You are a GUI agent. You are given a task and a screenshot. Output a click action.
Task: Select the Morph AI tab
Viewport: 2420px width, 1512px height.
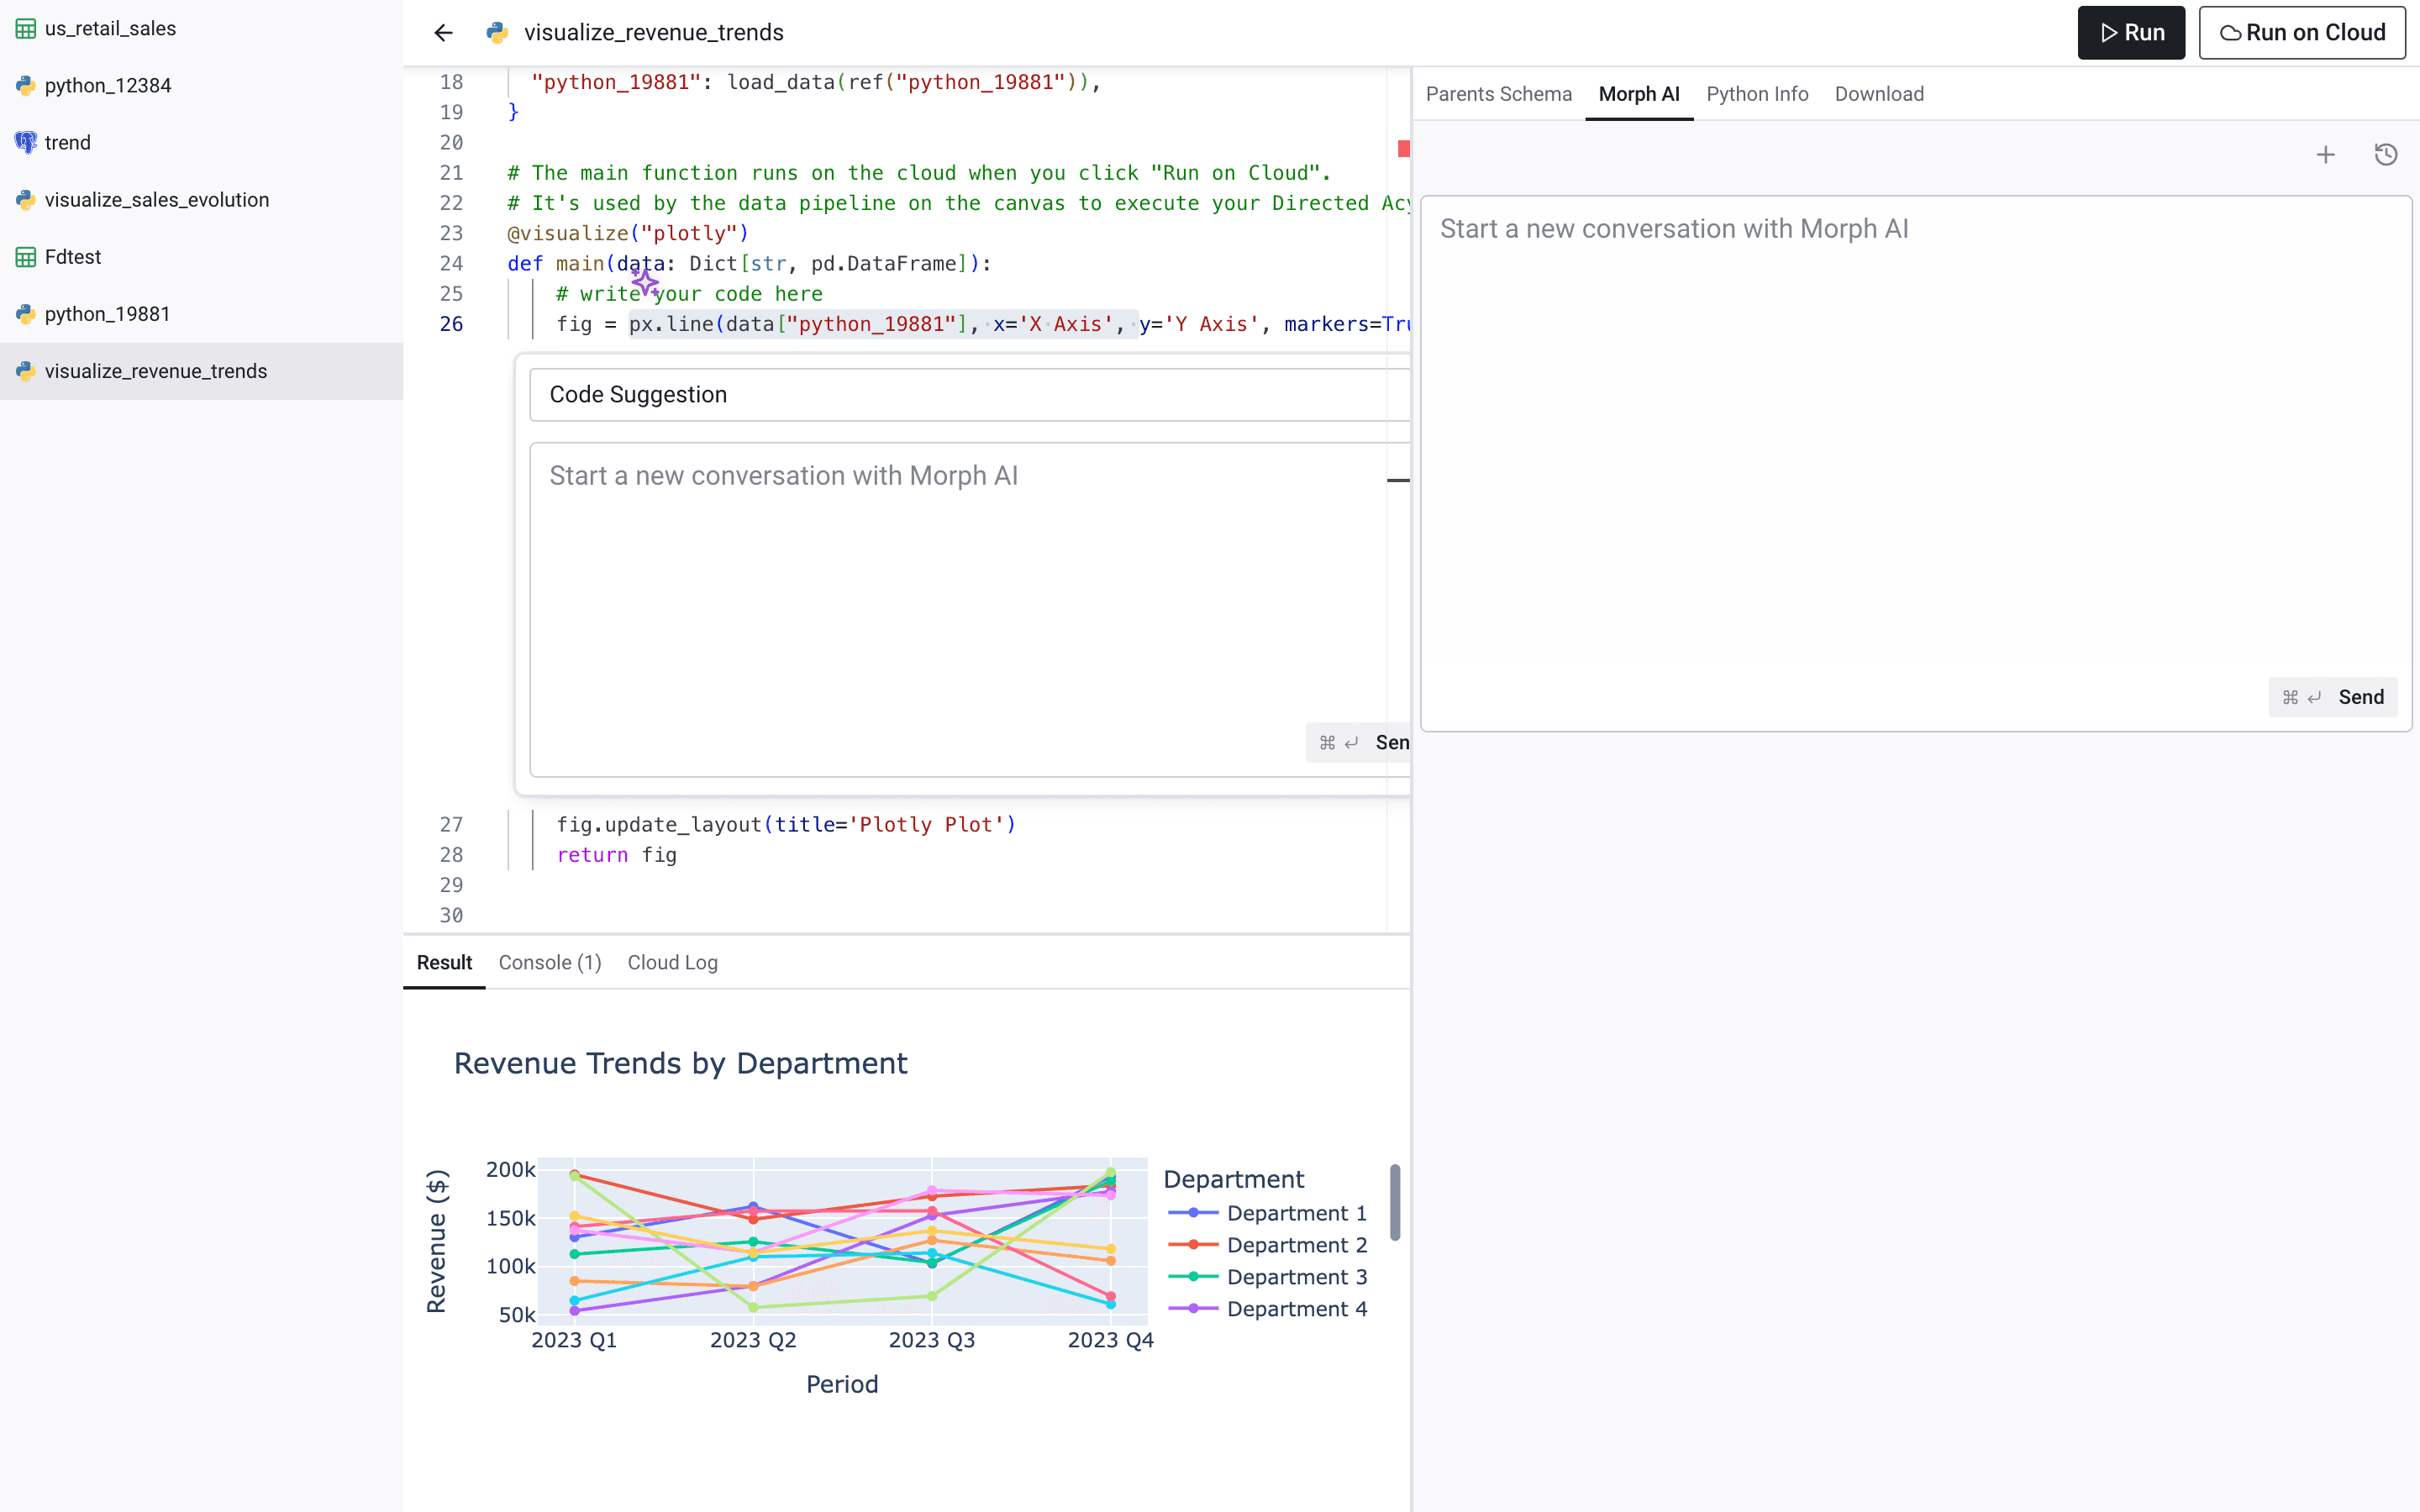(x=1638, y=94)
